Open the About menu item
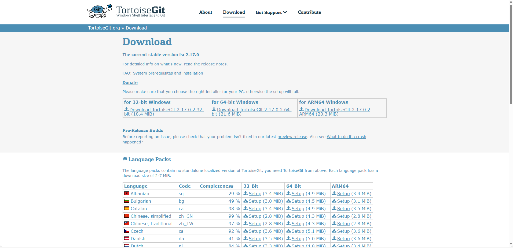513x248 pixels. (206, 12)
